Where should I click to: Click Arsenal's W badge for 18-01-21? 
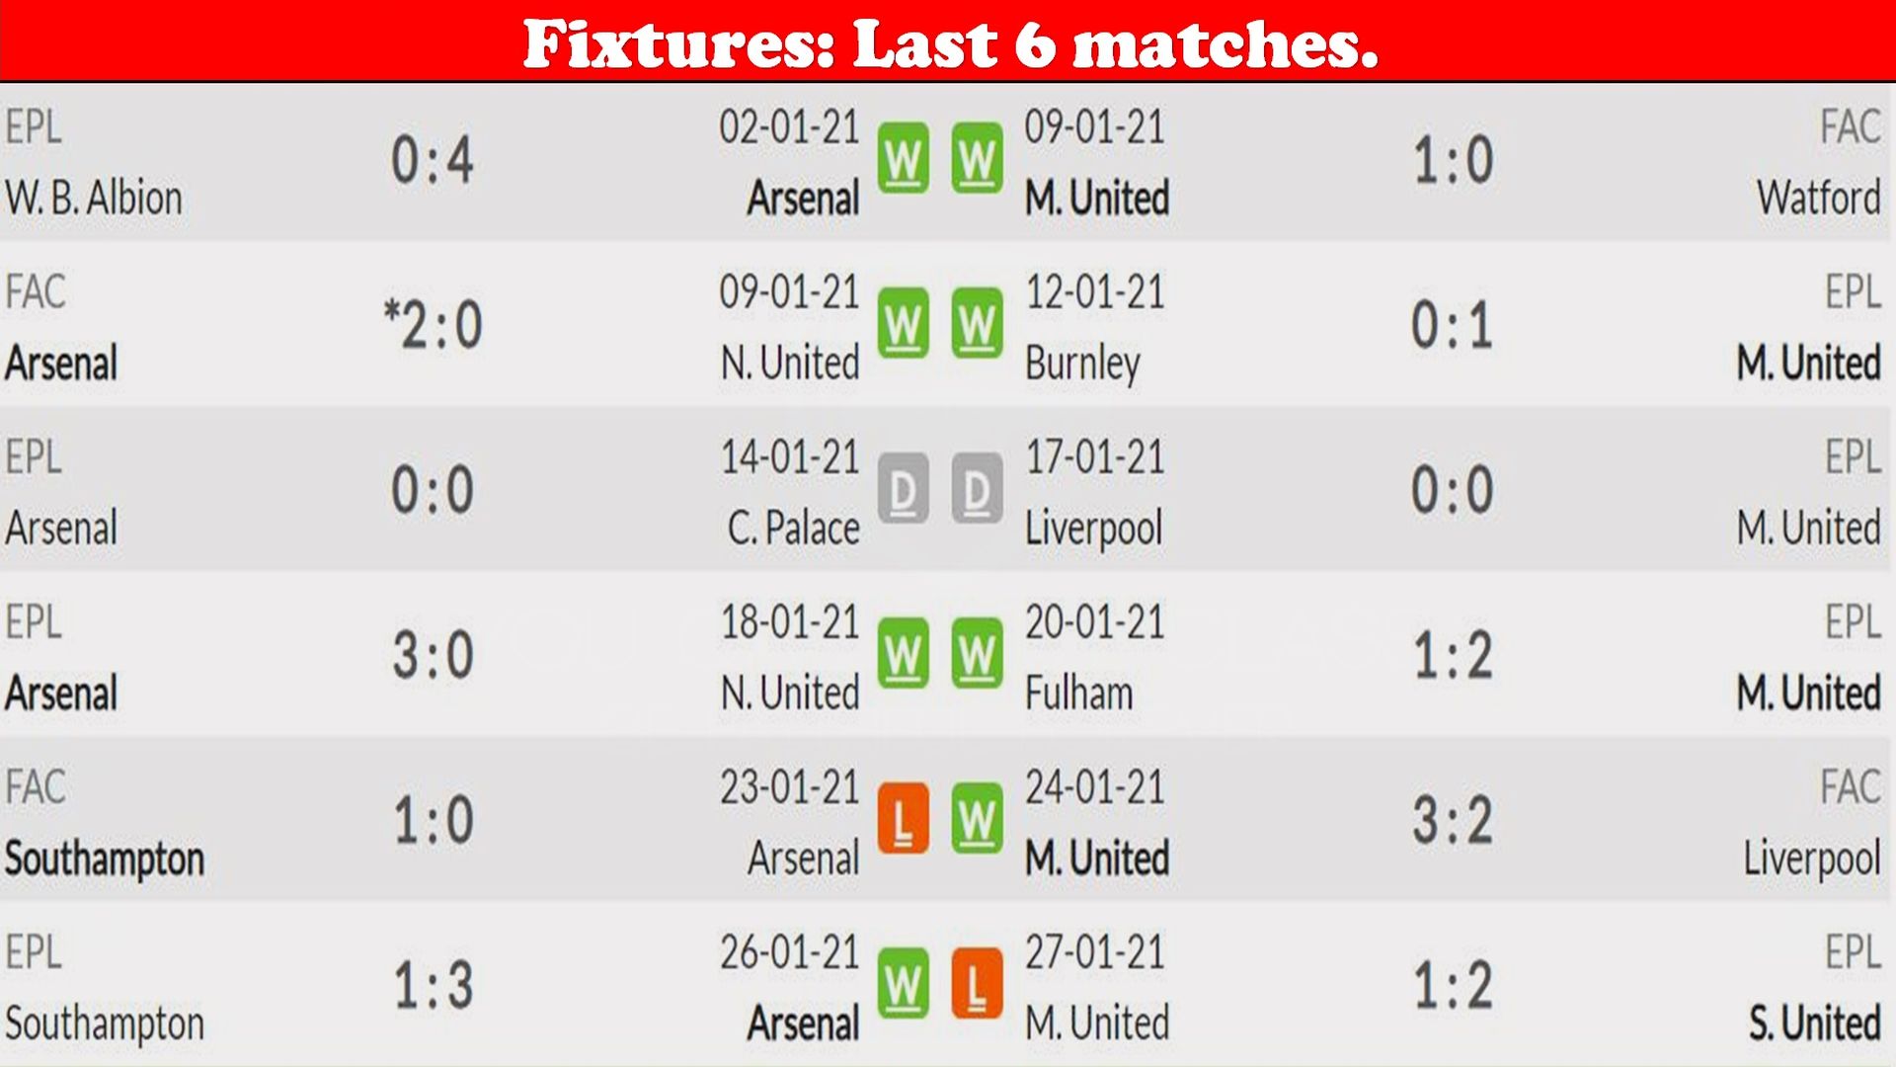point(903,654)
